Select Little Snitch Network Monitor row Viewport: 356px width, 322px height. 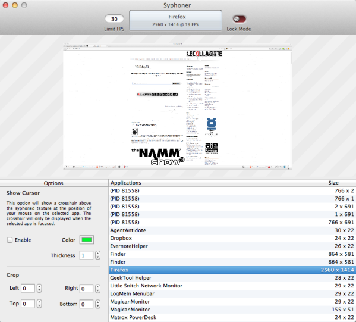(232, 286)
